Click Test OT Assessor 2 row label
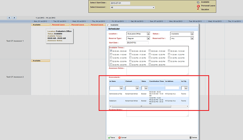 (15, 77)
